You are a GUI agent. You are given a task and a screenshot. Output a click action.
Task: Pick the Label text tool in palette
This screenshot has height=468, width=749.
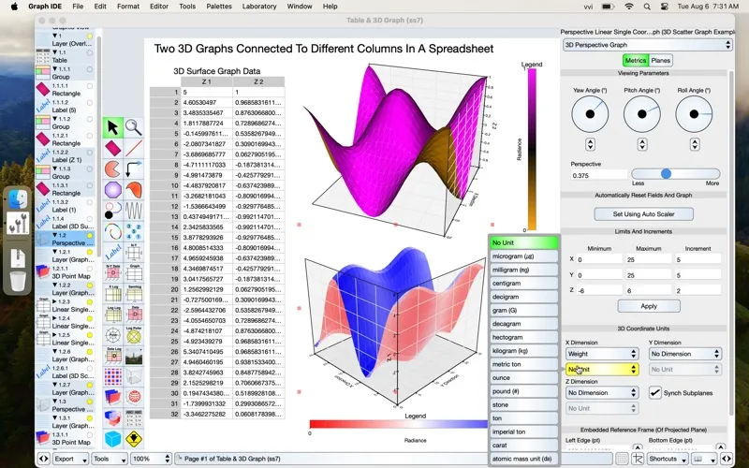112,252
